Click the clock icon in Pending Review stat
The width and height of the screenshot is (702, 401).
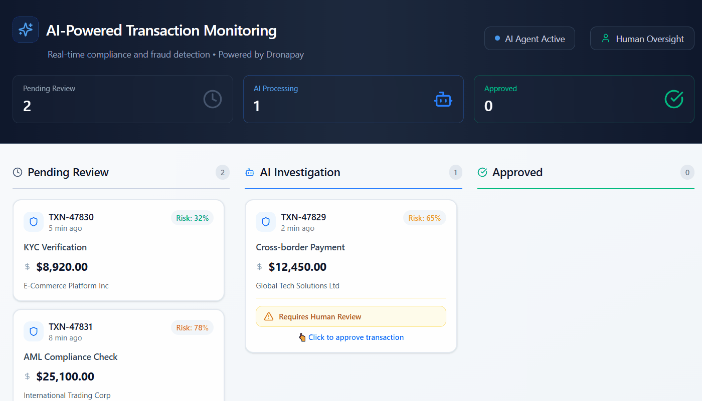[213, 99]
